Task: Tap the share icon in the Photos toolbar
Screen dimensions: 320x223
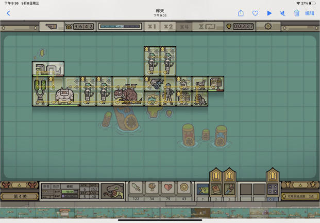Action: click(241, 13)
